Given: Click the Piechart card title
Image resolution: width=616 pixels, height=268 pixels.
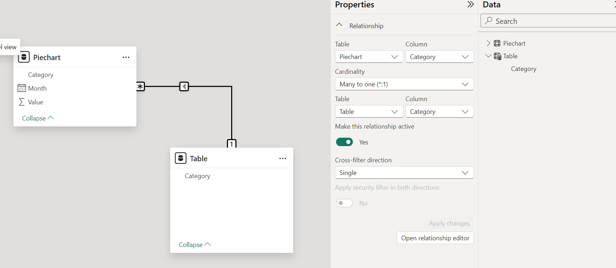Looking at the screenshot, I should (47, 57).
